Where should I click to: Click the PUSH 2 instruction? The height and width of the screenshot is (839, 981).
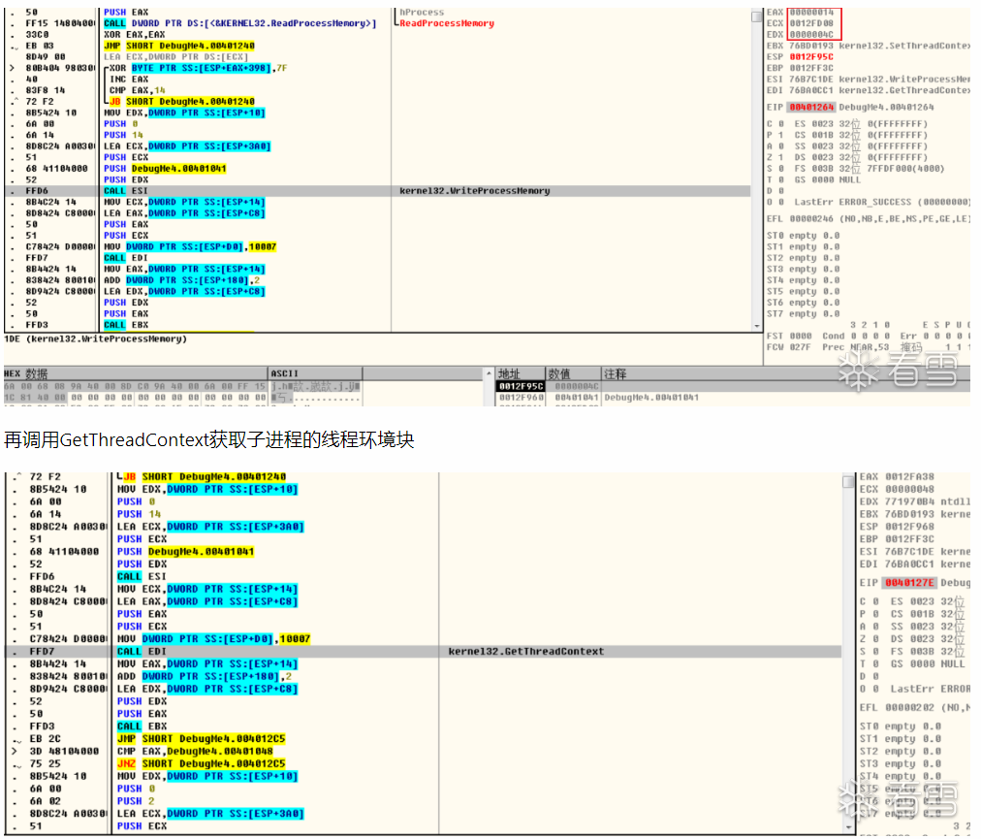[x=136, y=801]
